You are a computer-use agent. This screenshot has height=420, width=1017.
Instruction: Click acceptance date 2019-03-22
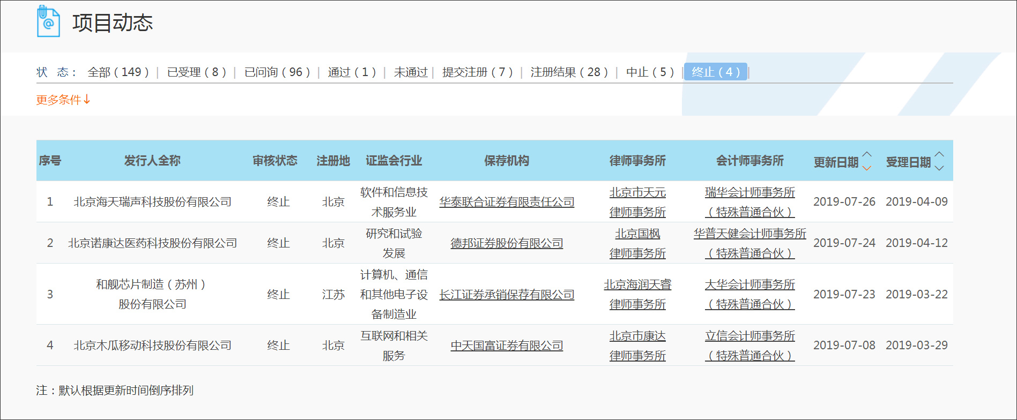[917, 295]
